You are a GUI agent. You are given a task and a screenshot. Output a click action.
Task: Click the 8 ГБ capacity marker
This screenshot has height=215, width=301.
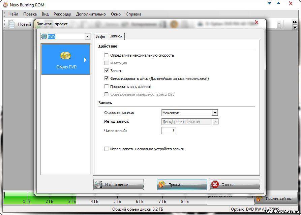point(185,202)
